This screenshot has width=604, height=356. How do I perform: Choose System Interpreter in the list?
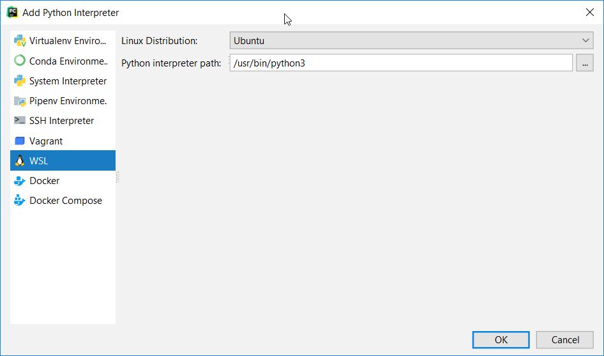63,81
